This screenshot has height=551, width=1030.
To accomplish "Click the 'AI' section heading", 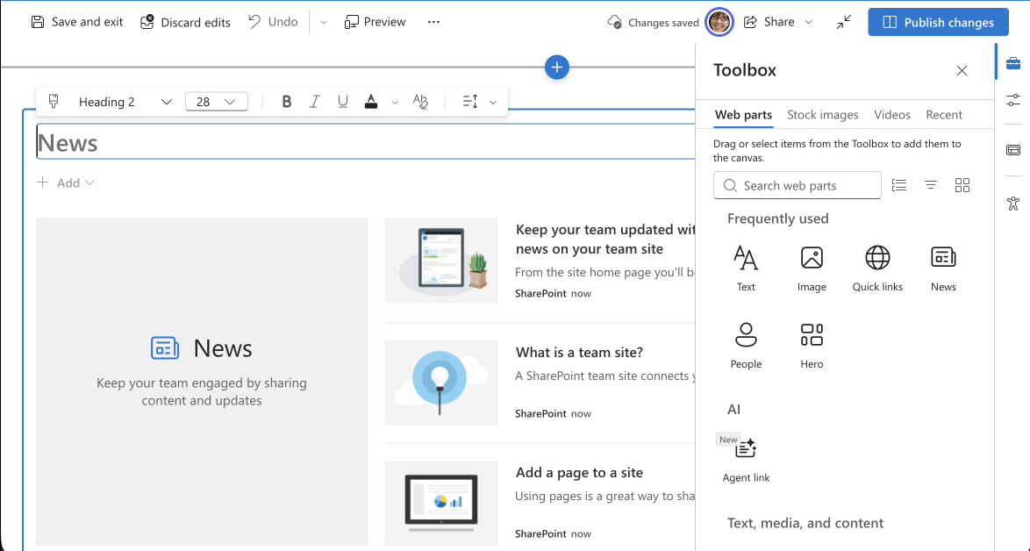I will (733, 409).
